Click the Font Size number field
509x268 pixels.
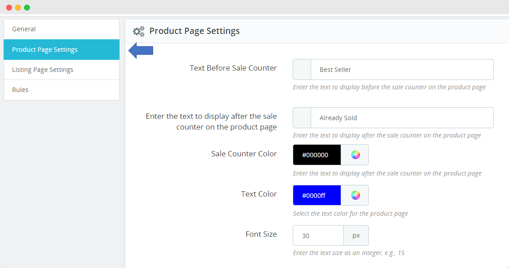pyautogui.click(x=318, y=235)
